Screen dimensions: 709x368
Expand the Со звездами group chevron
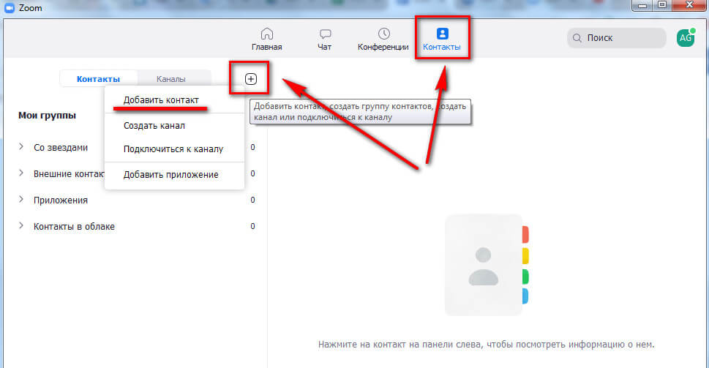21,147
